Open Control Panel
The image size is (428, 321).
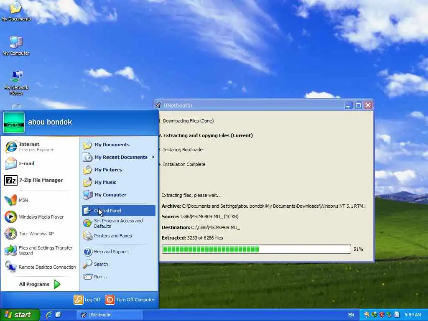pos(118,211)
